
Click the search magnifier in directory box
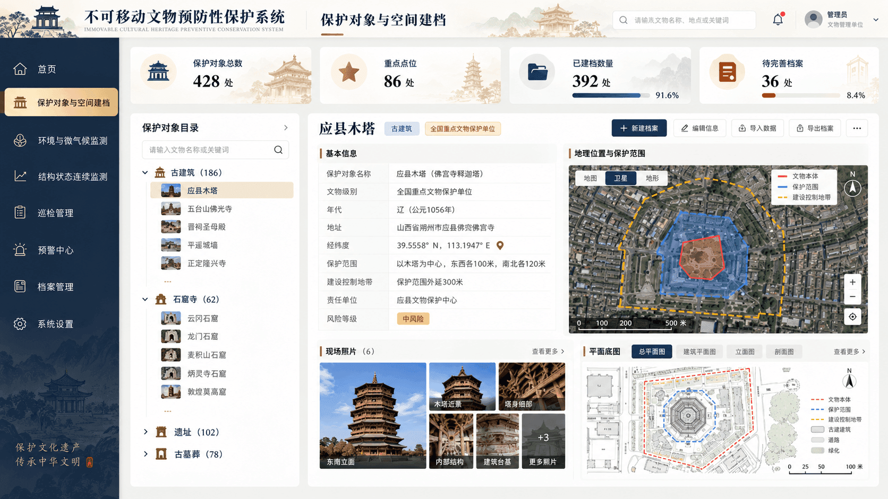click(278, 150)
